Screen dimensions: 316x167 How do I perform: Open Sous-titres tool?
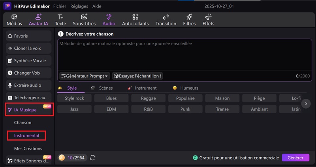pos(84,20)
